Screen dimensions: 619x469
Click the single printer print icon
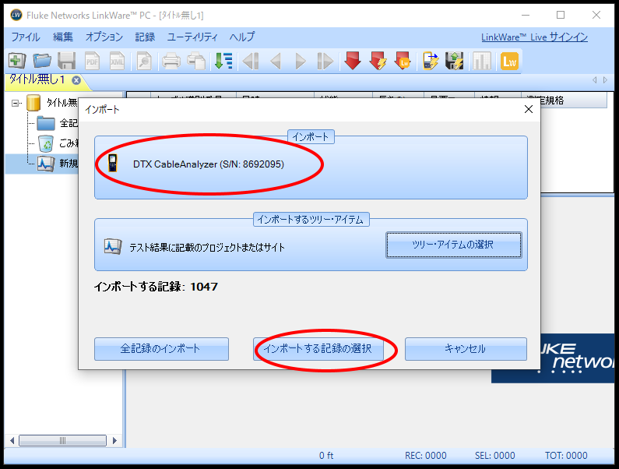(x=171, y=61)
